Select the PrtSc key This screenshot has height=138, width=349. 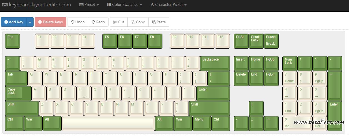click(x=241, y=41)
